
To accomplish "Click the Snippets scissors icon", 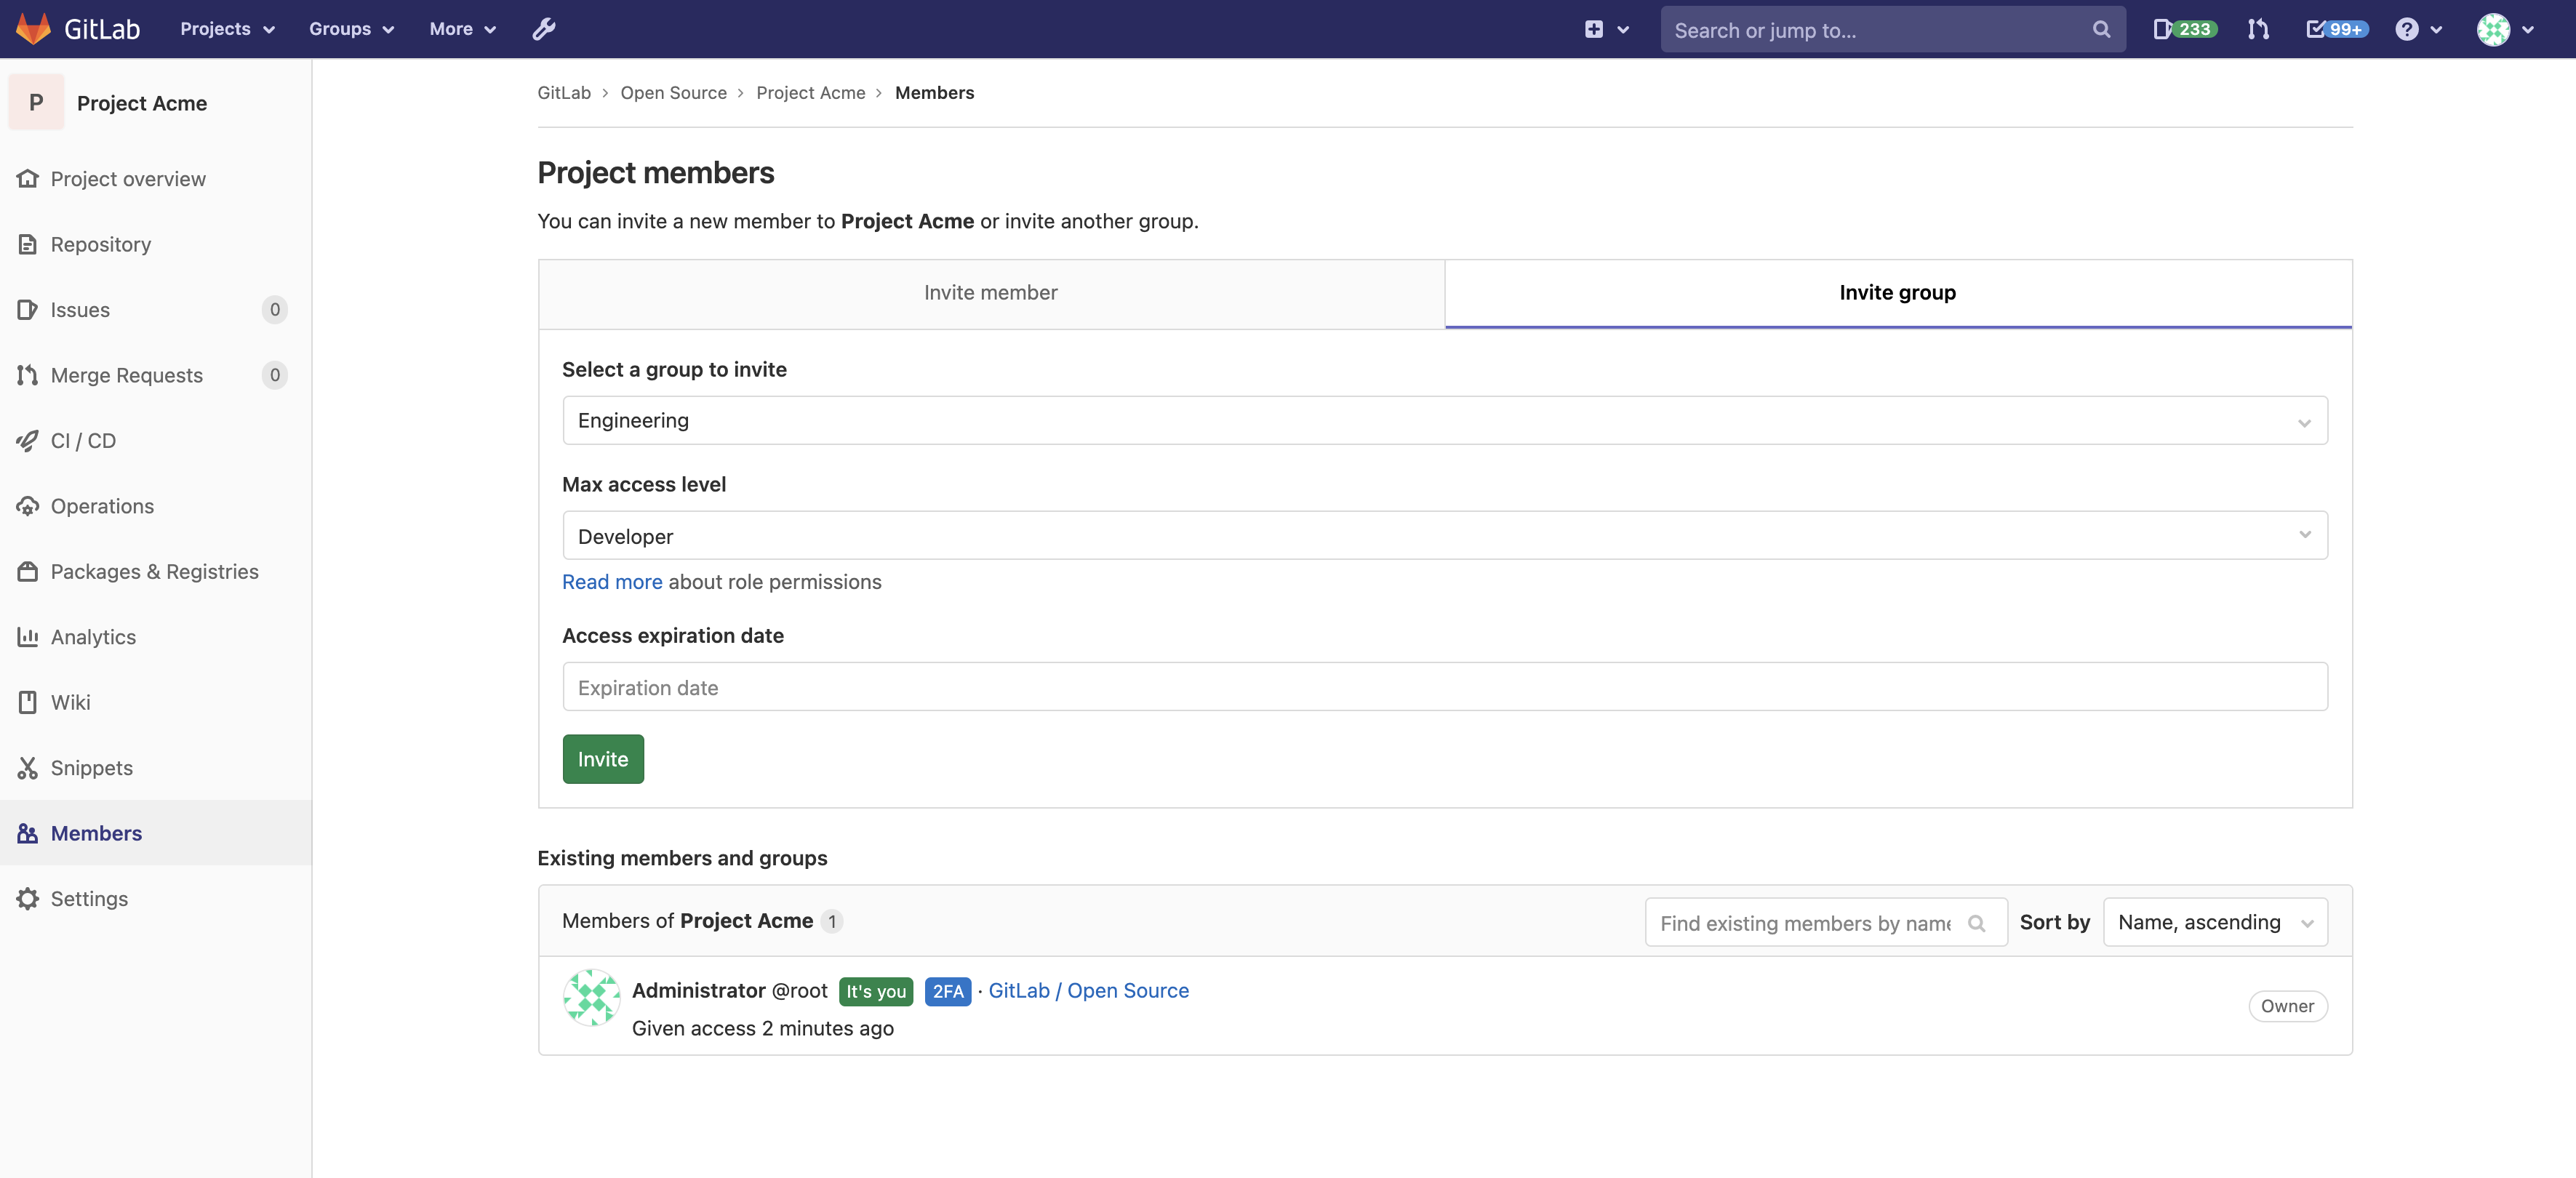I will pos(28,768).
